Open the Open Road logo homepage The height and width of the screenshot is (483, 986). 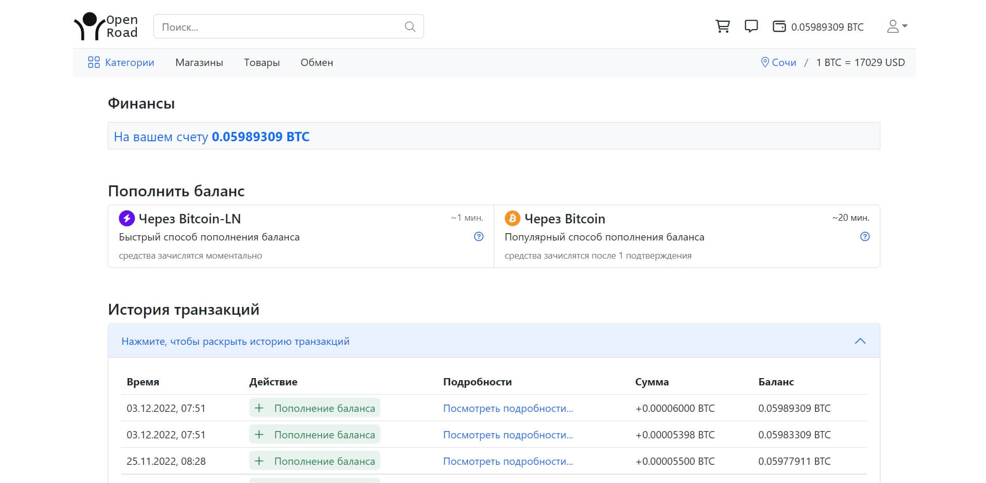tap(106, 26)
